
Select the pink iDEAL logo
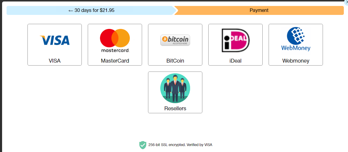click(x=235, y=40)
